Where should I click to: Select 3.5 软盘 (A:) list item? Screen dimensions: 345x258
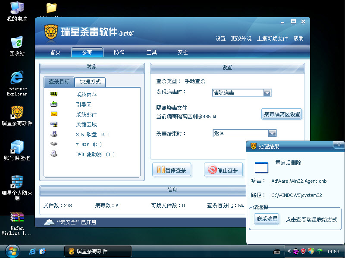click(x=93, y=135)
